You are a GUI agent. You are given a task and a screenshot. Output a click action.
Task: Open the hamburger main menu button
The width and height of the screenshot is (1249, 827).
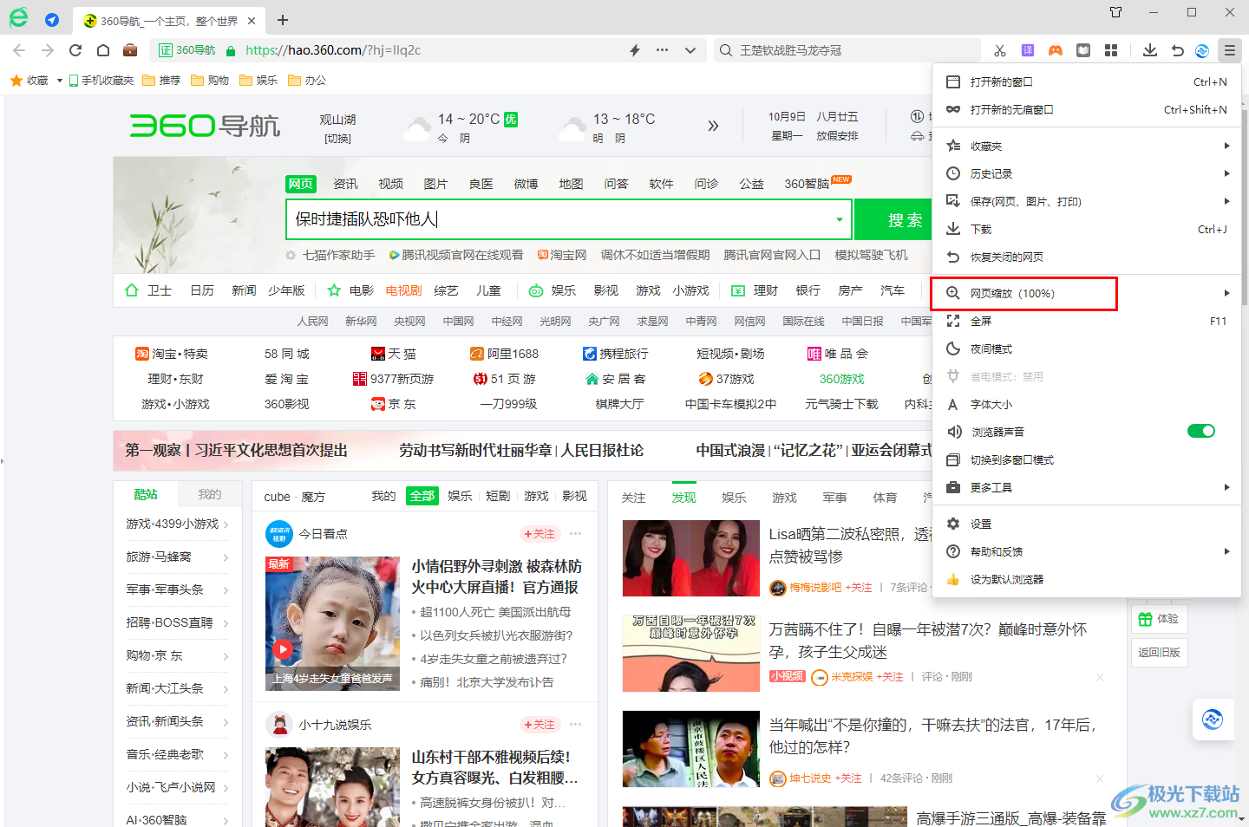[x=1230, y=50]
